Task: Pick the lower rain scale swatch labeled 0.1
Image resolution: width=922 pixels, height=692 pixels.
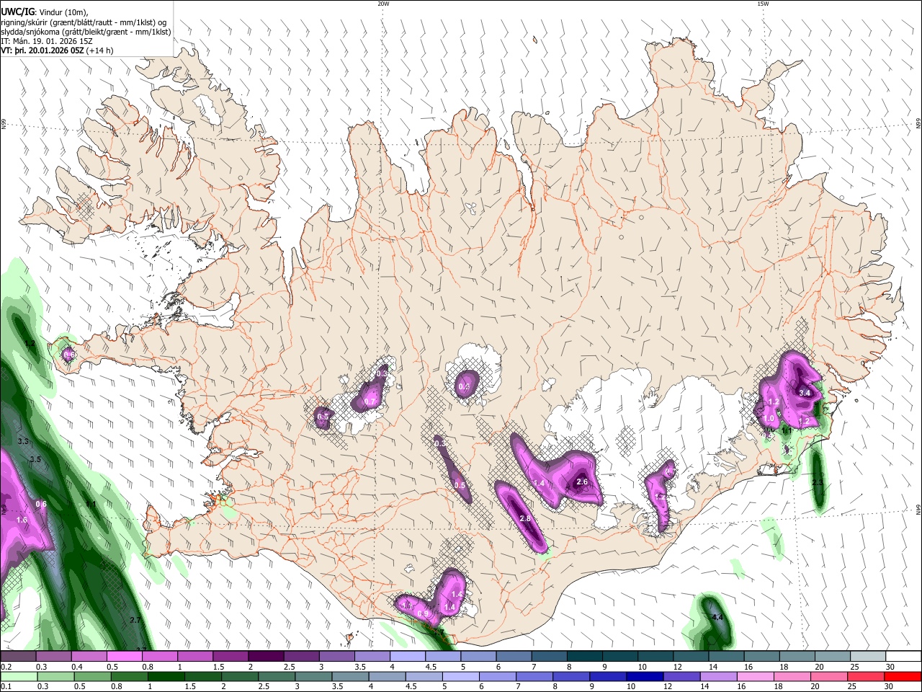Action: click(18, 676)
